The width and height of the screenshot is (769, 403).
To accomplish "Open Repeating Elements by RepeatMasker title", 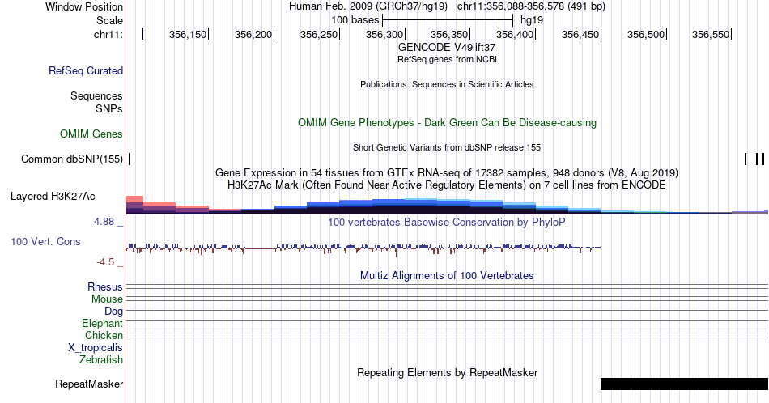I will point(448,372).
